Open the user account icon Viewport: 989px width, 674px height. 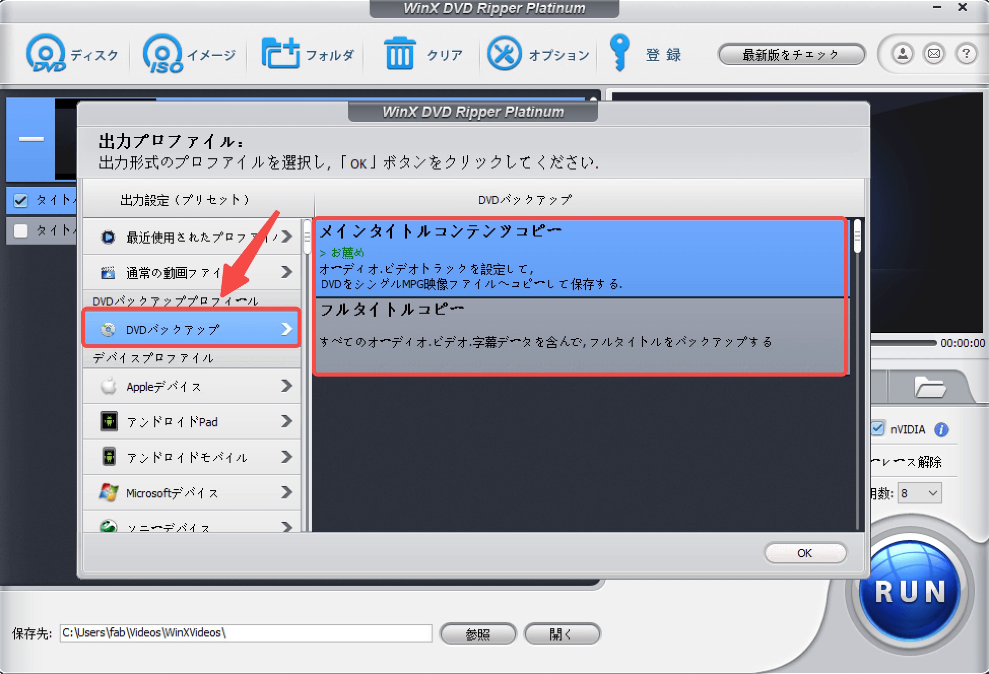pyautogui.click(x=902, y=53)
